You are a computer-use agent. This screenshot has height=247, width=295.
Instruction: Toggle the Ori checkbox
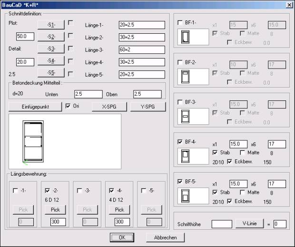pyautogui.click(x=68, y=106)
